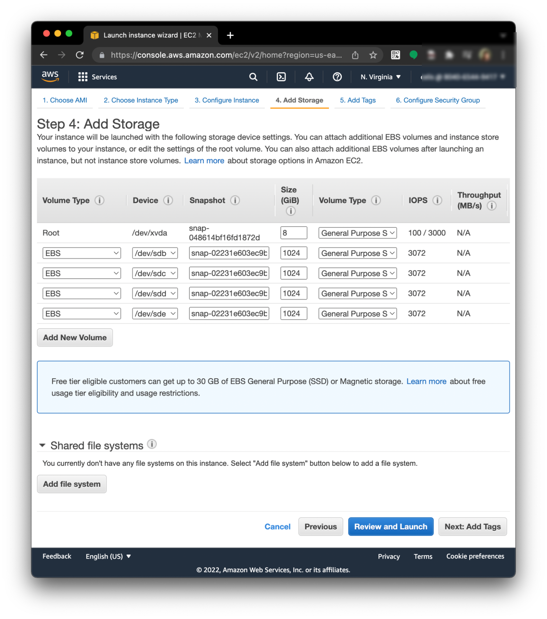Click the Add New Volume button
Screen dimensions: 547x619
75,338
